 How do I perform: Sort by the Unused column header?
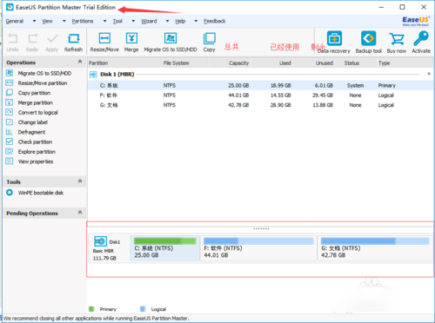click(314, 63)
